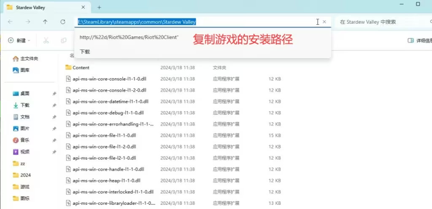
Task: Open the 2024 folder in sidebar
Action: point(22,175)
